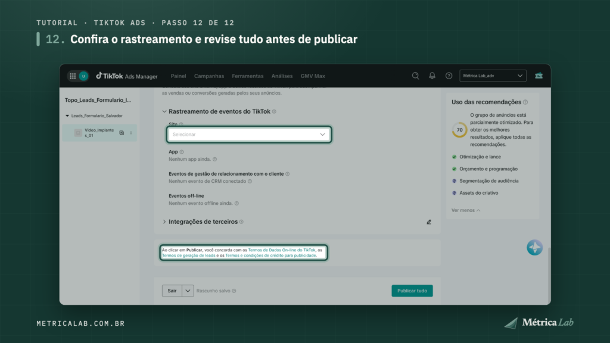
Task: Open the Análises menu
Action: coord(282,76)
